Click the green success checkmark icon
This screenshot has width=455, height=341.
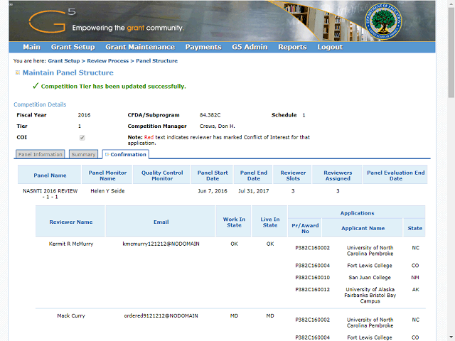coord(36,86)
